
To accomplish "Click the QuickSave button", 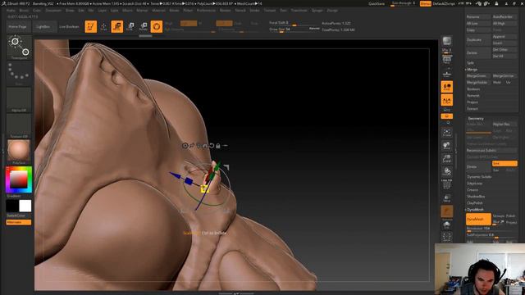I will click(x=377, y=3).
